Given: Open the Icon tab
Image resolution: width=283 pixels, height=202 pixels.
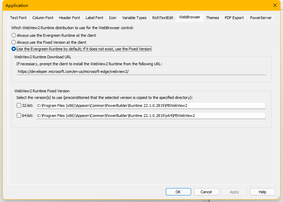Looking at the screenshot, I should pos(113,18).
